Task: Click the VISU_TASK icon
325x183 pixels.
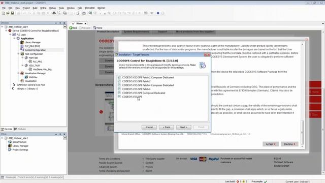Action: [26, 66]
